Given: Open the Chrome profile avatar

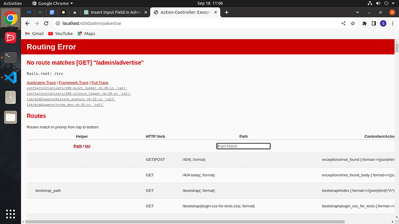Looking at the screenshot, I should (383, 24).
